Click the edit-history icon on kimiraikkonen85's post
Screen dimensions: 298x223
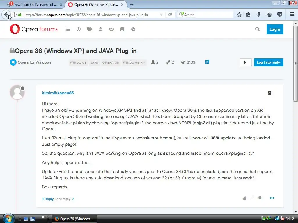point(269,93)
